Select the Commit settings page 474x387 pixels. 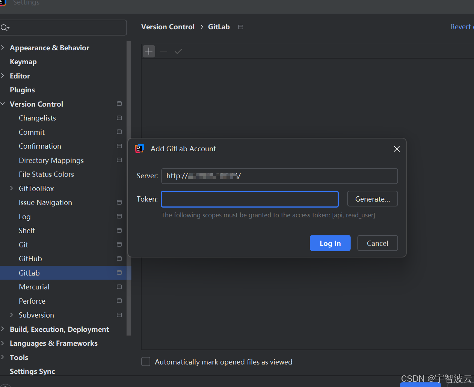[x=32, y=132]
